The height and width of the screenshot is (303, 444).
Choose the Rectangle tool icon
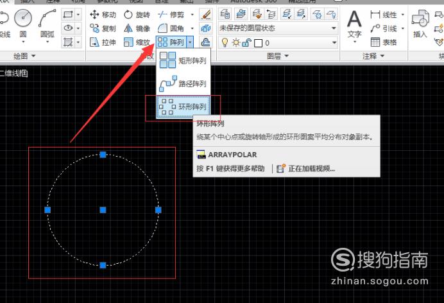[68, 14]
